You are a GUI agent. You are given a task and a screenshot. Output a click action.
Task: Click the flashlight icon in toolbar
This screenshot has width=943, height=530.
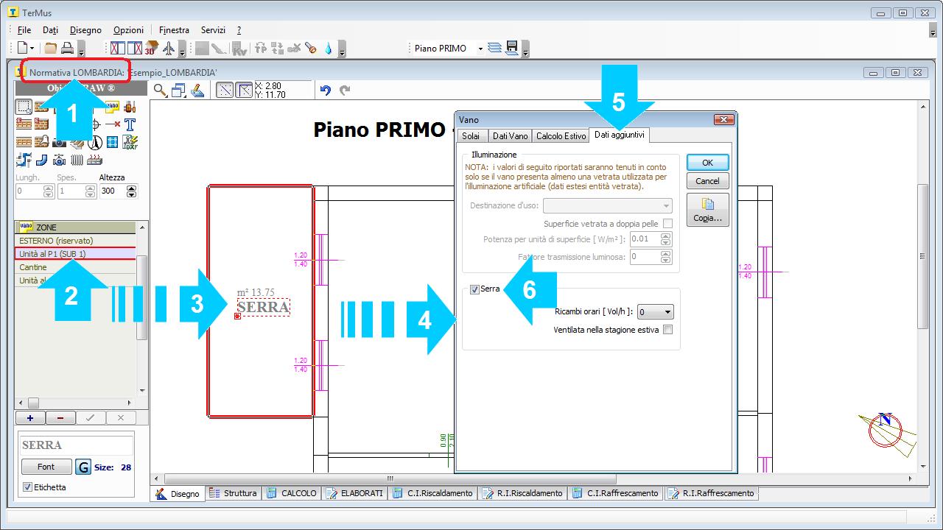click(311, 49)
